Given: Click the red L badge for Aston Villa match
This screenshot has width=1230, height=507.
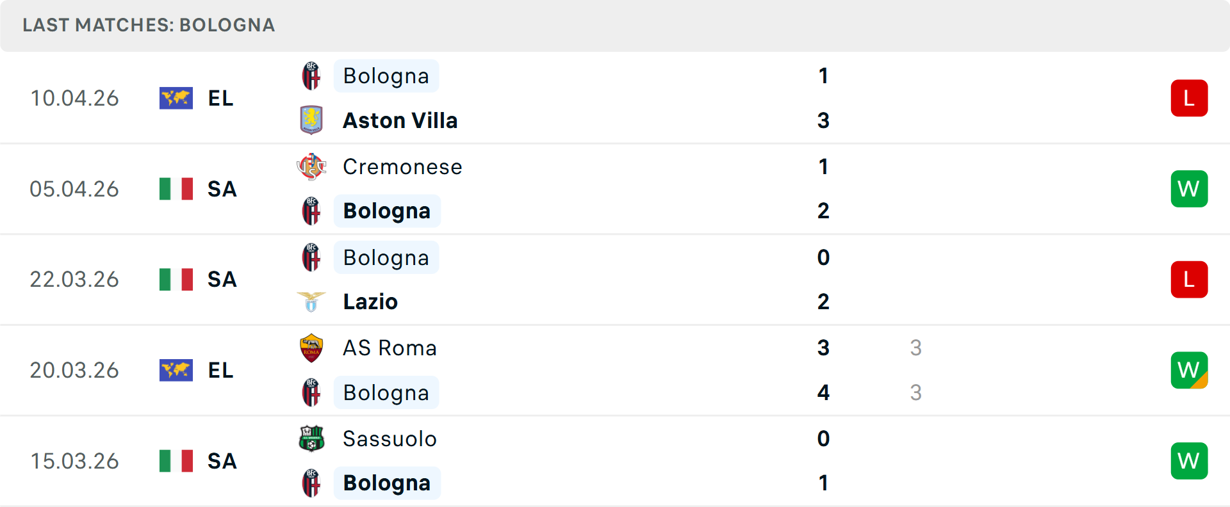Looking at the screenshot, I should tap(1189, 99).
